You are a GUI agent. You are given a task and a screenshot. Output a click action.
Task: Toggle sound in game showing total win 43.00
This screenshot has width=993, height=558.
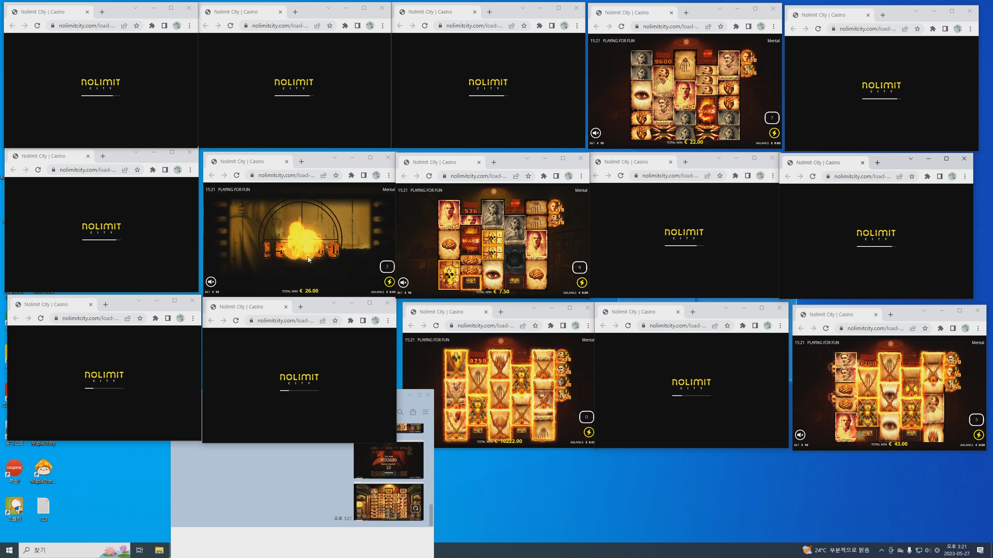pos(800,435)
